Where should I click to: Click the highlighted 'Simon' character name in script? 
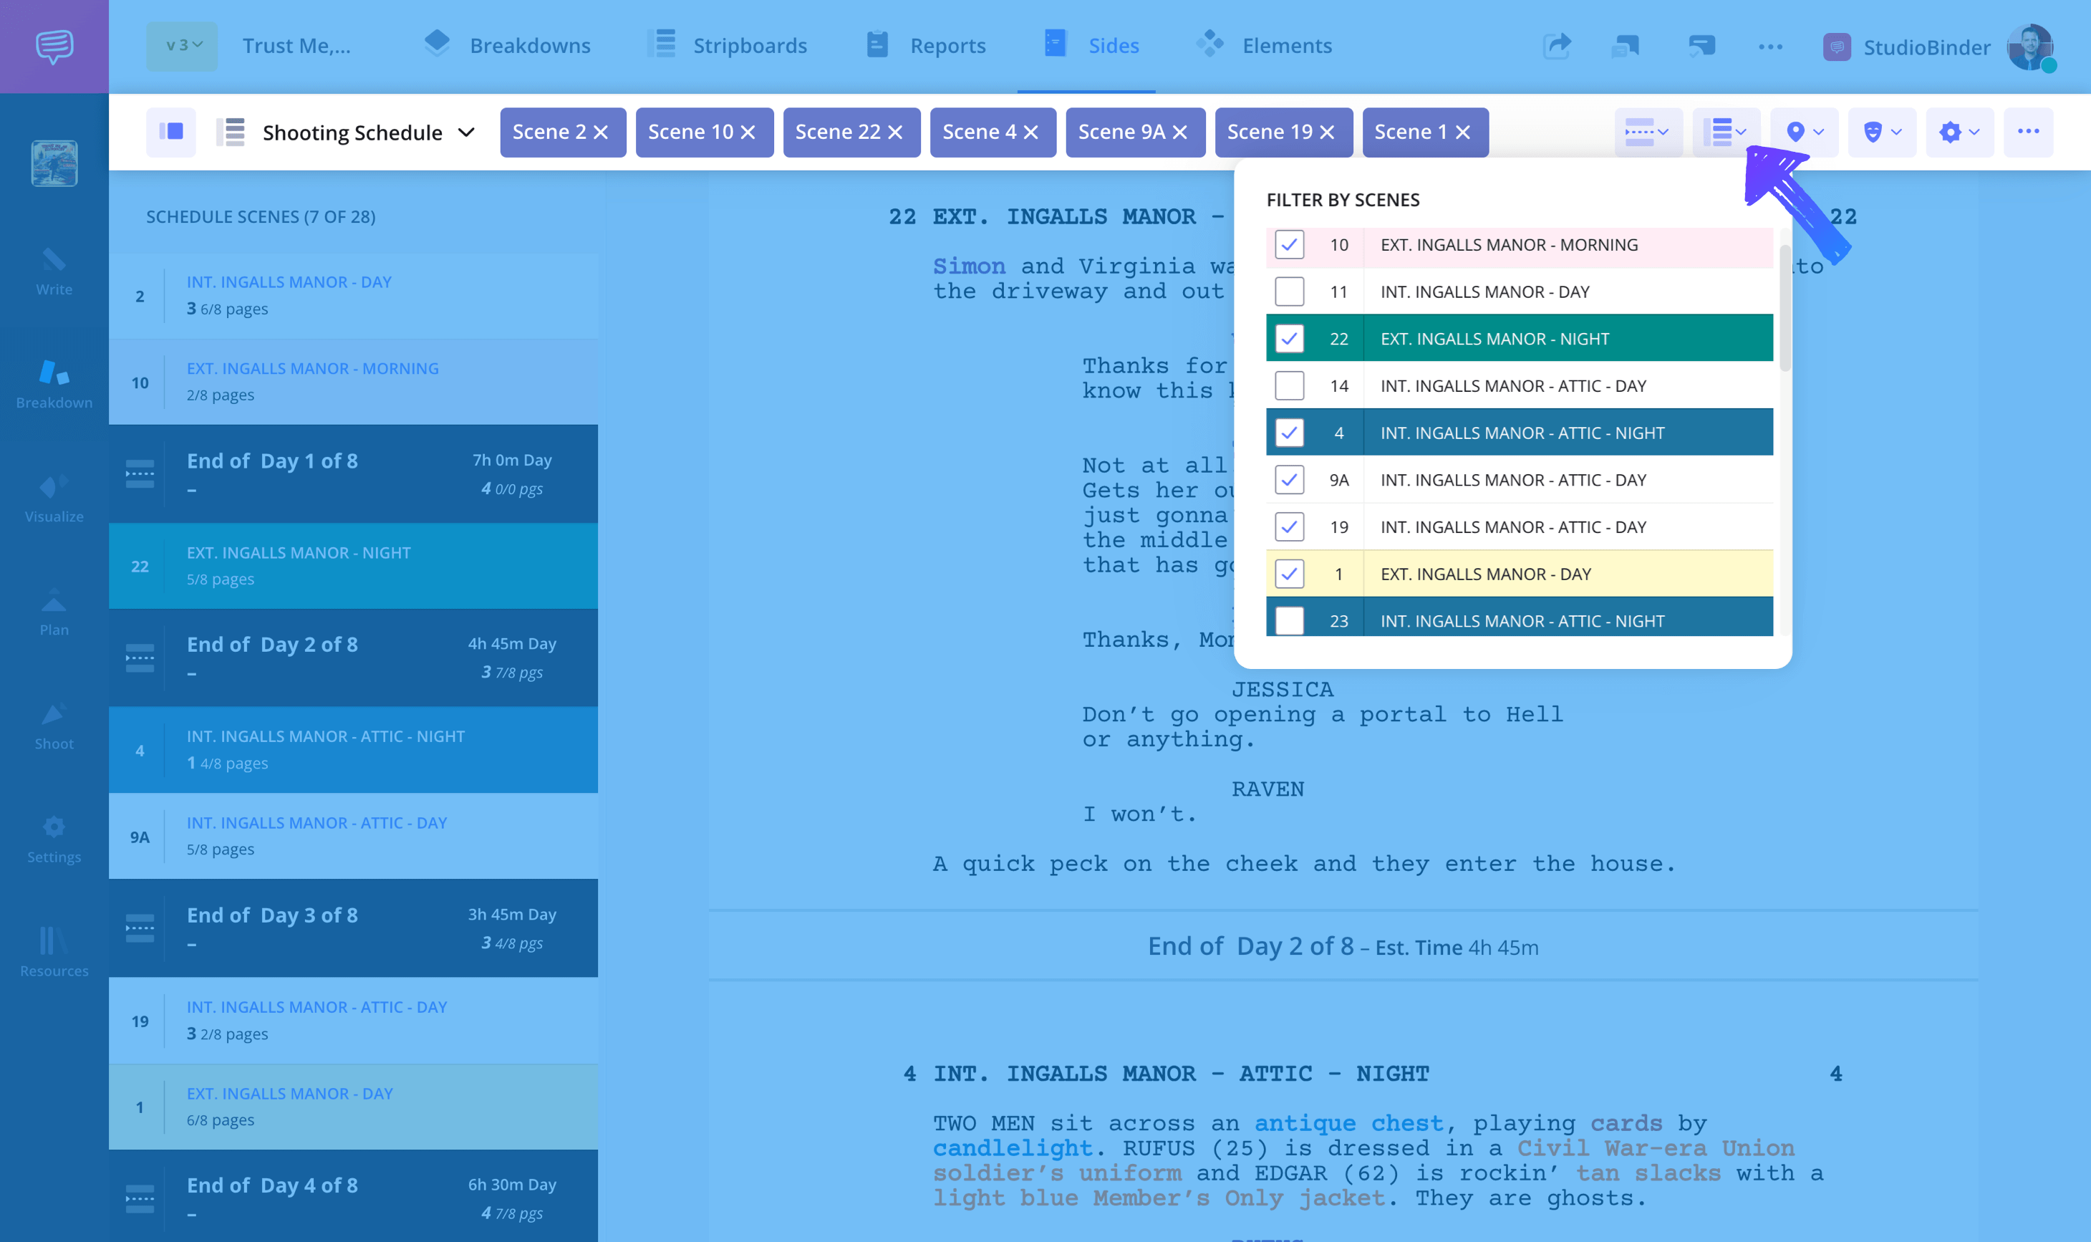tap(969, 266)
